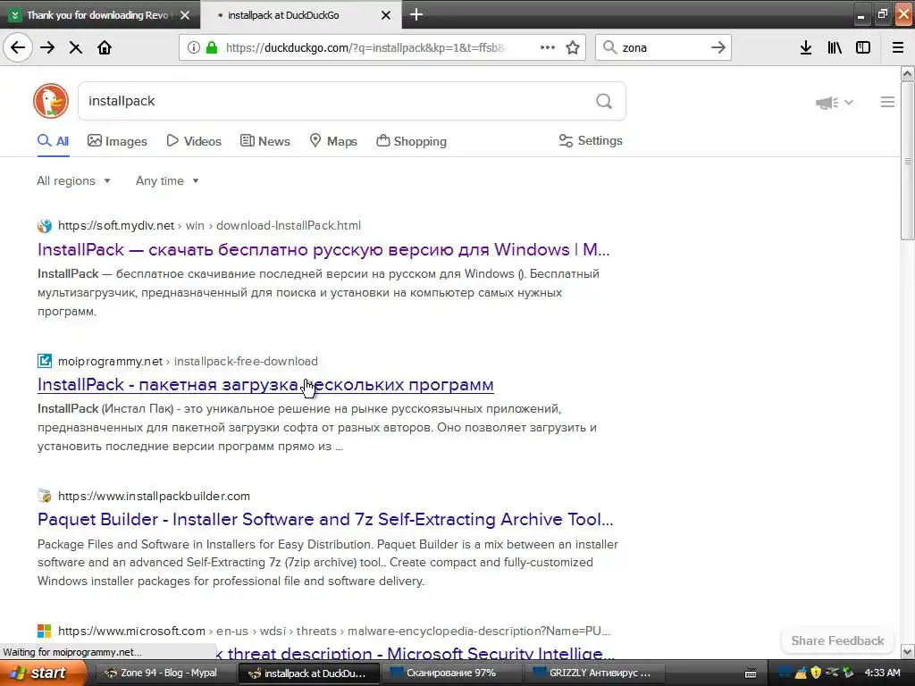Click the green download arrow tray icon

point(847,673)
